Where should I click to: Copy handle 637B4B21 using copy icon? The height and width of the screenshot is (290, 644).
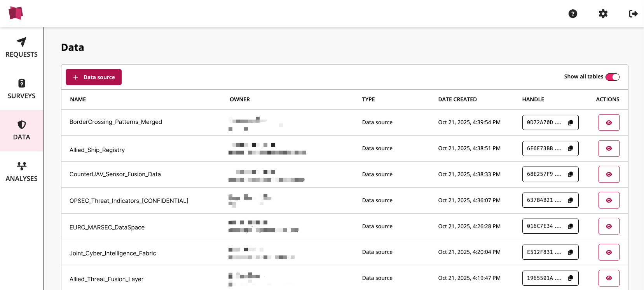pyautogui.click(x=570, y=200)
